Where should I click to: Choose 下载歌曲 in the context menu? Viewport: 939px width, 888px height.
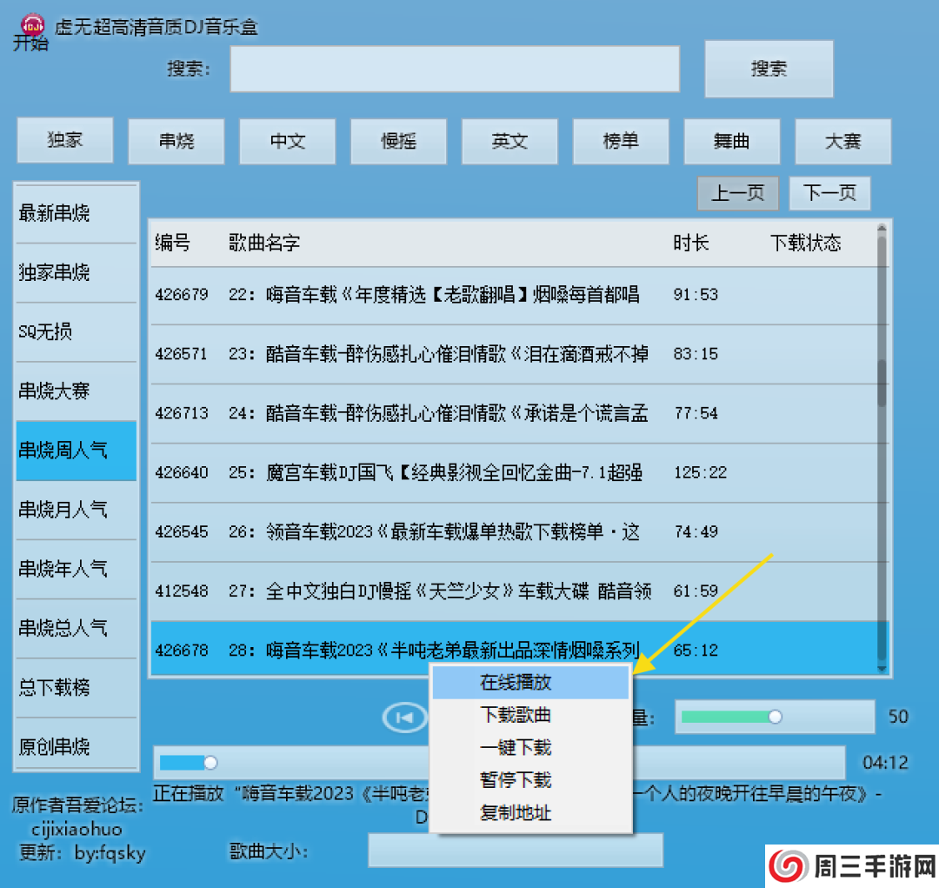(x=516, y=716)
